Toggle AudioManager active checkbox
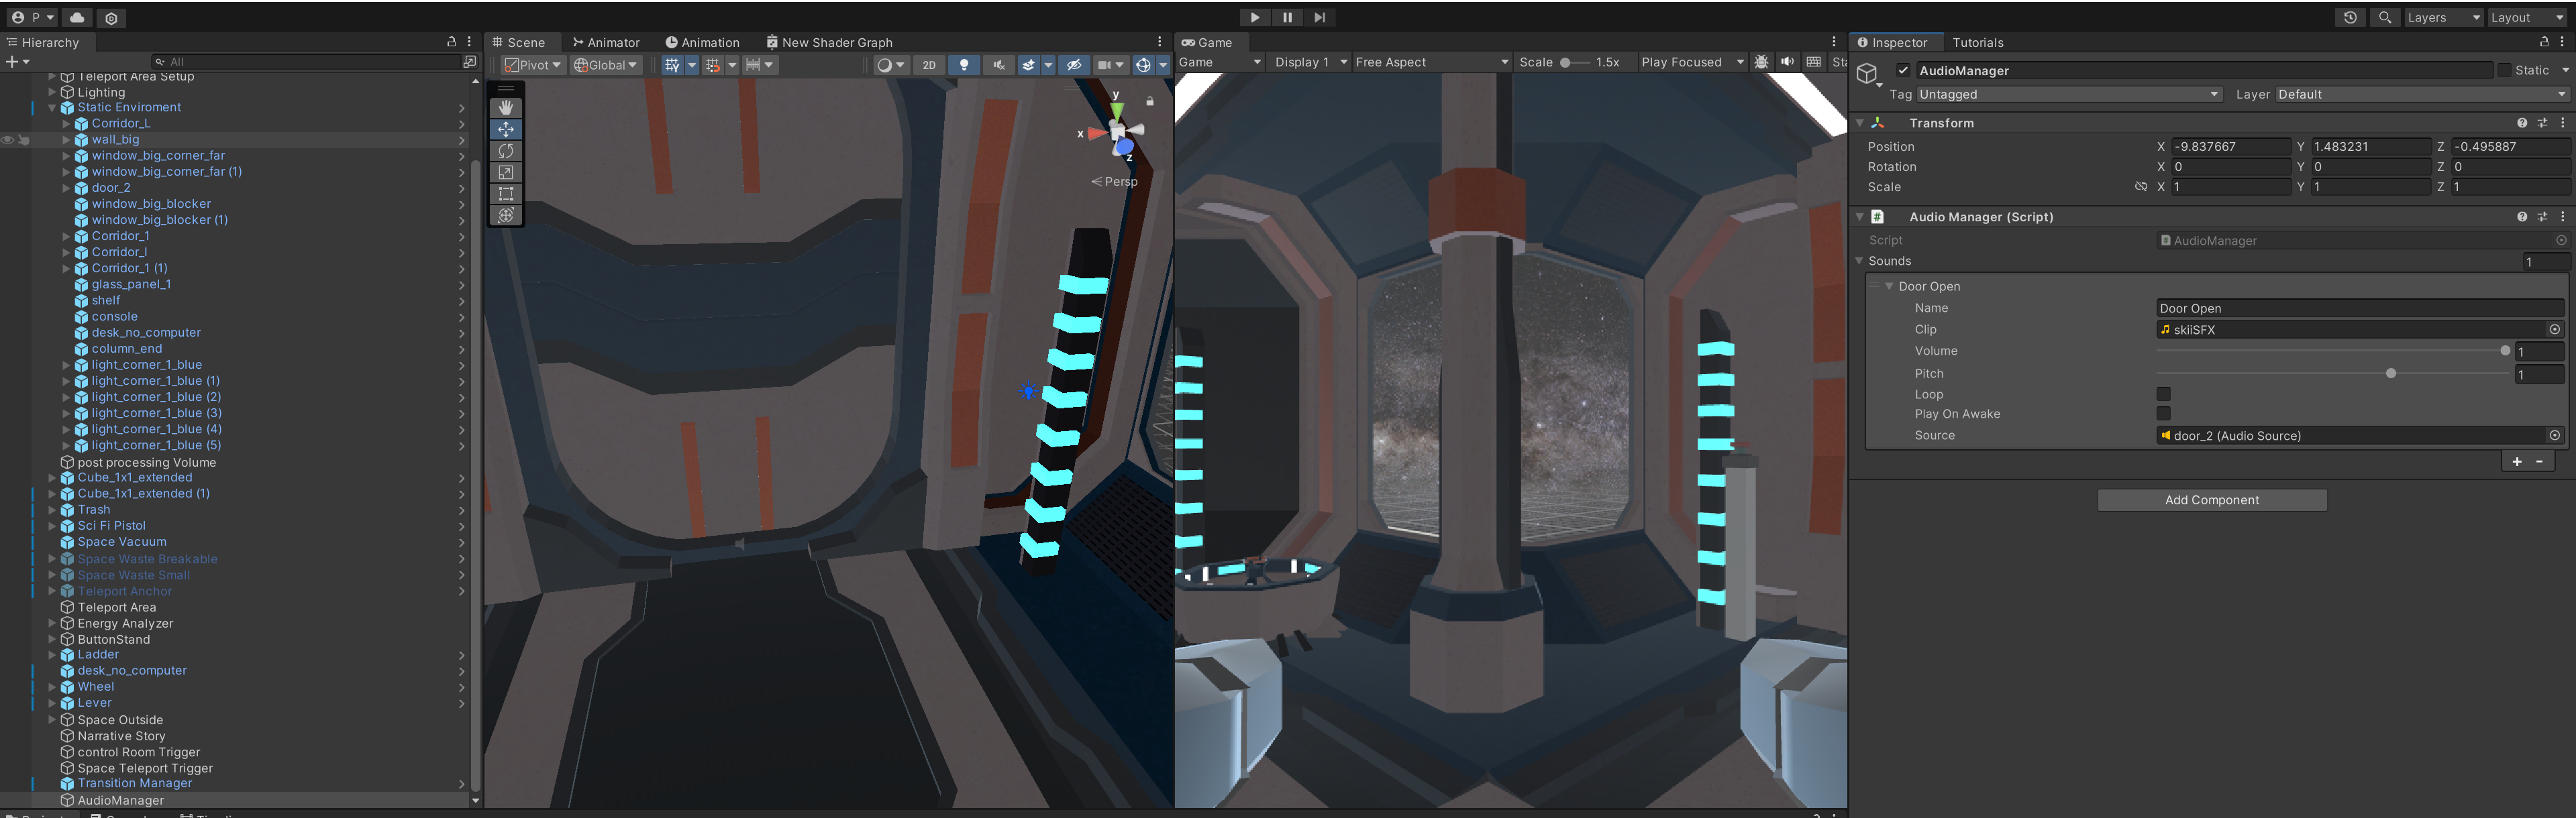The height and width of the screenshot is (818, 2576). pyautogui.click(x=1903, y=70)
